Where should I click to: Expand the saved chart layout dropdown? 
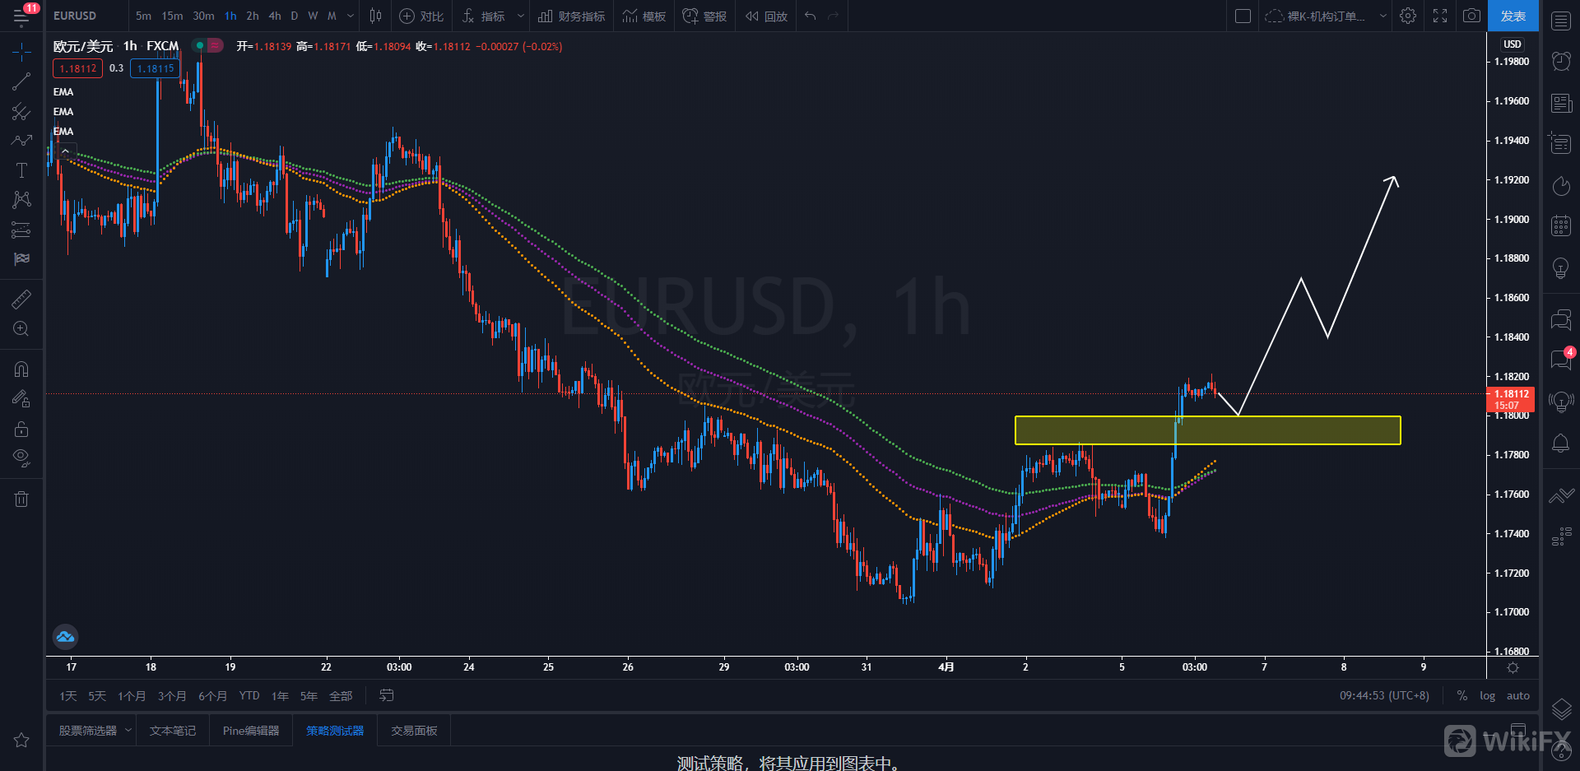tap(1383, 16)
